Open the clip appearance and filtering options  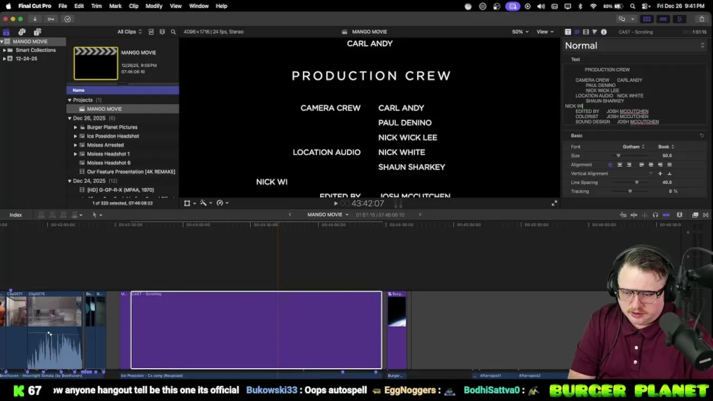[162, 32]
